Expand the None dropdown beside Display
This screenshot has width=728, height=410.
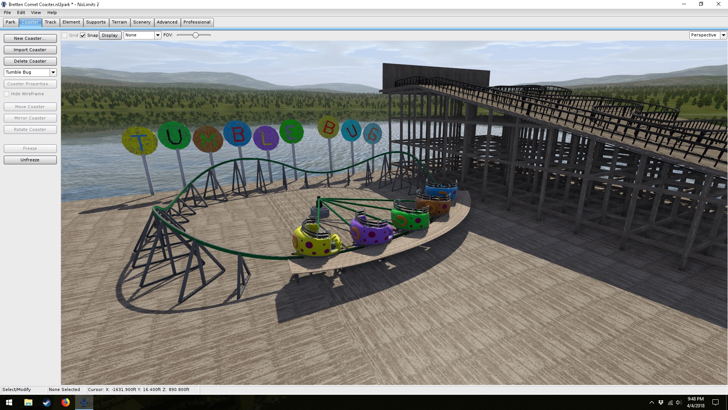pos(158,35)
